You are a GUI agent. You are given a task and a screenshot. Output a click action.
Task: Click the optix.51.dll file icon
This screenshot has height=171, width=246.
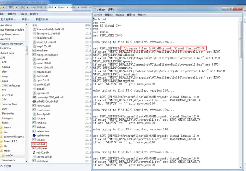pyautogui.click(x=34, y=80)
